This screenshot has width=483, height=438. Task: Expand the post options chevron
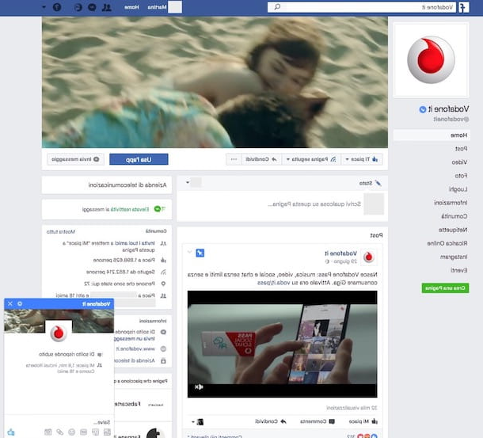coord(189,252)
